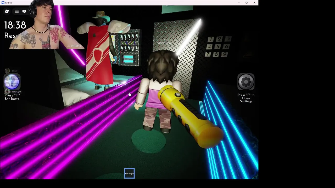Open the chat bubble icon
The height and width of the screenshot is (188, 335).
(24, 11)
